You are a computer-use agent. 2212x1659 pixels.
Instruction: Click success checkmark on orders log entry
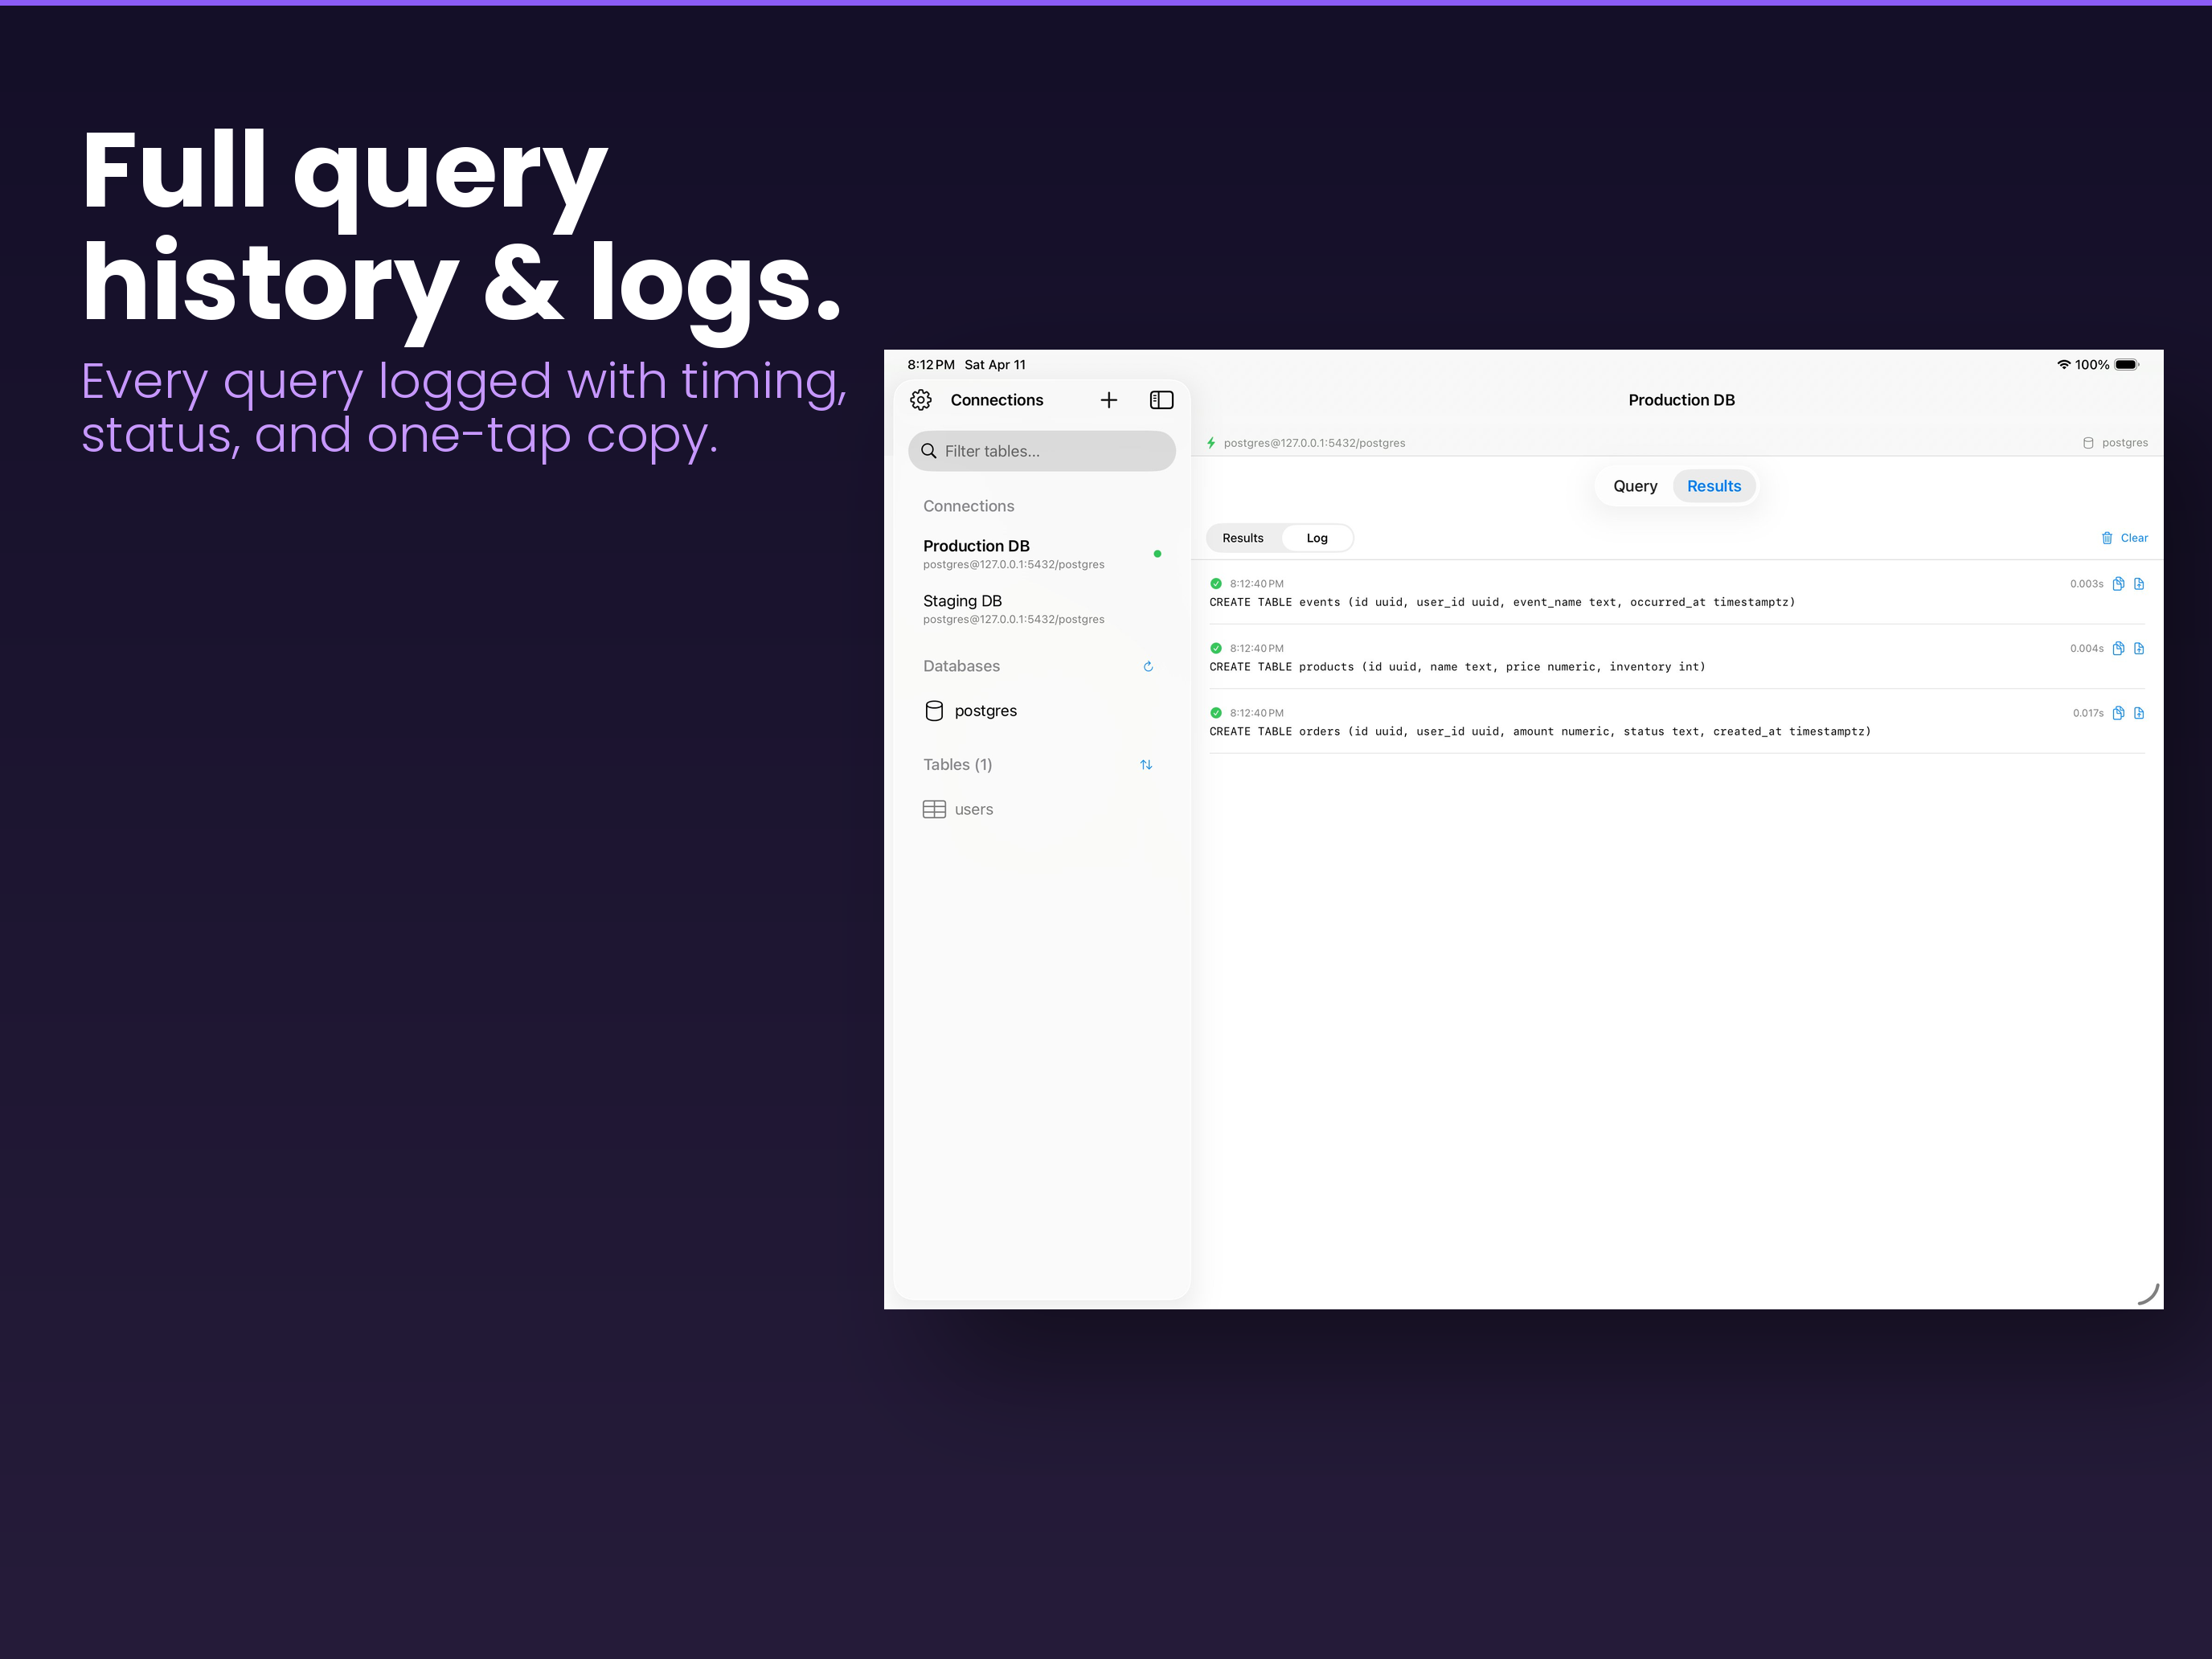tap(1216, 713)
